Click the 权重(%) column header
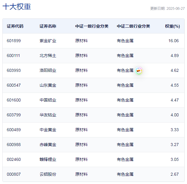Screen dimensions: 187x184 pyautogui.click(x=172, y=26)
